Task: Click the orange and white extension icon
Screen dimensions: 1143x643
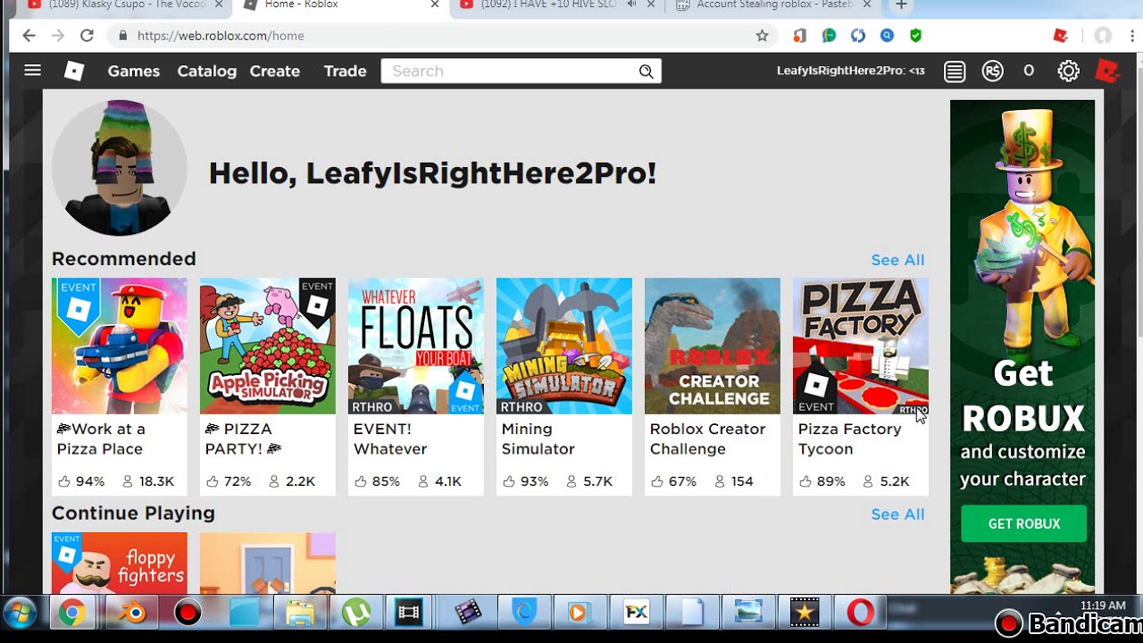Action: click(x=799, y=36)
